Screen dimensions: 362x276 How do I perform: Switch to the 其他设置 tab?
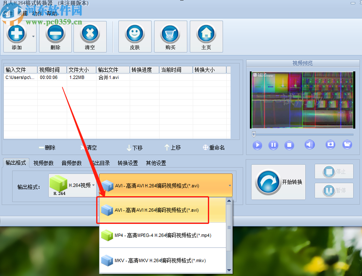(156, 163)
